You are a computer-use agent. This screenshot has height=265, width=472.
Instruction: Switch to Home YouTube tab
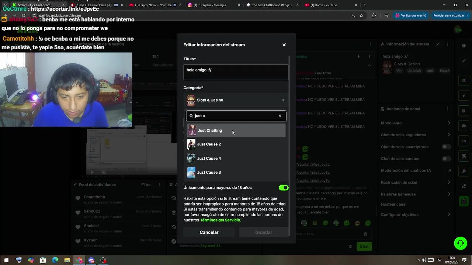tap(330, 5)
